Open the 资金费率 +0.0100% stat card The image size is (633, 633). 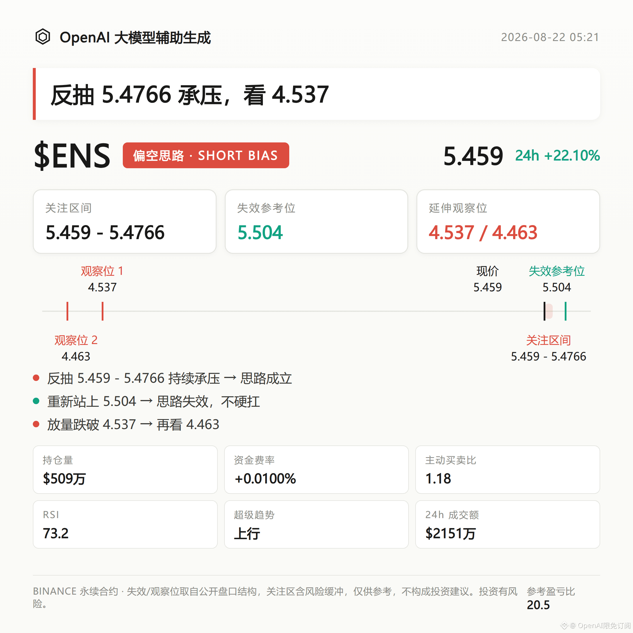click(316, 469)
